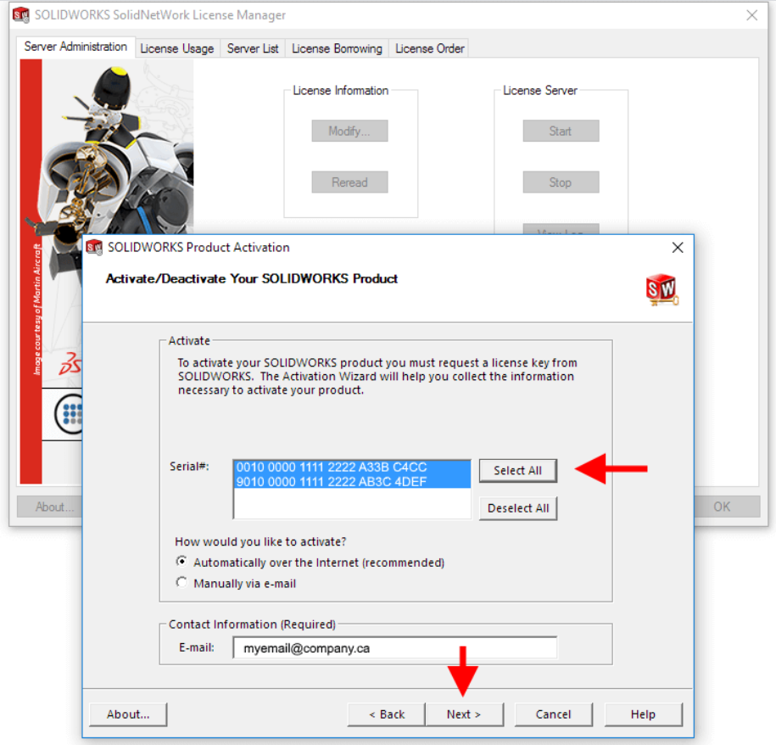The width and height of the screenshot is (776, 745).
Task: Click the red 3DS logo in License Manager
Action: tap(70, 364)
